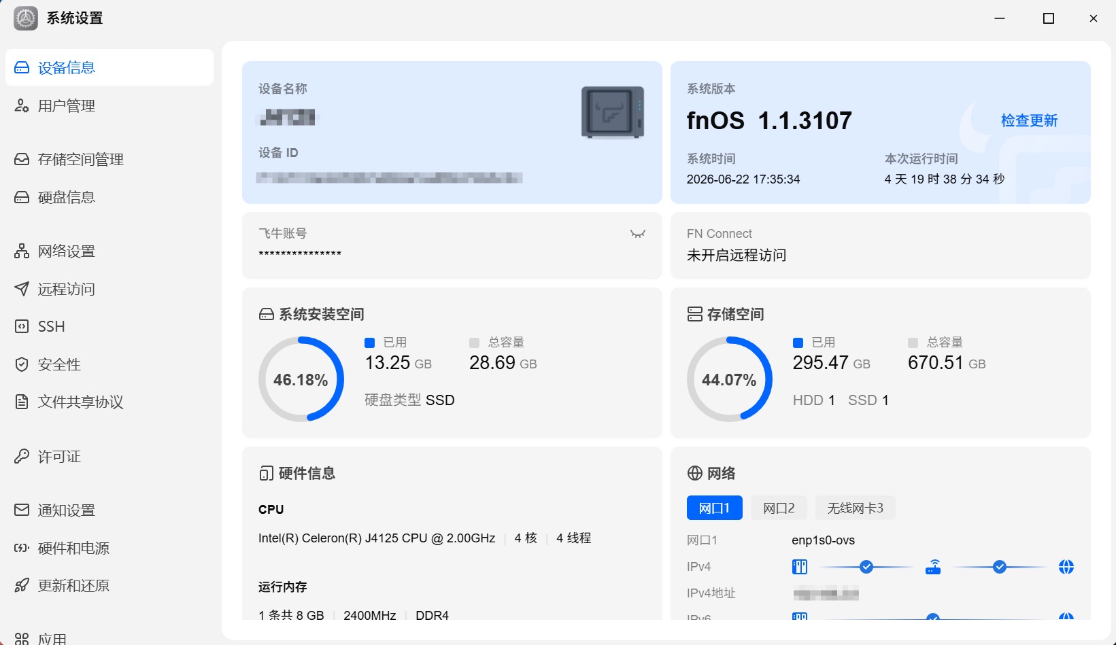Screen dimensions: 1116x645
Task: Open 硬件和电源 settings
Action: point(109,548)
